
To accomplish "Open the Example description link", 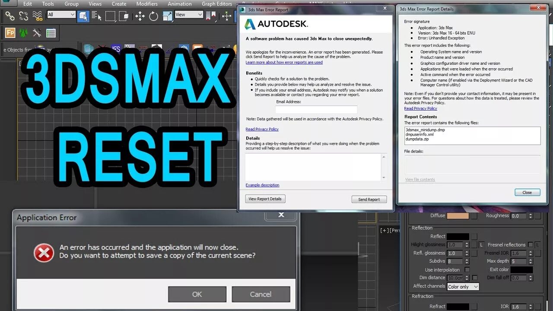I will point(262,185).
